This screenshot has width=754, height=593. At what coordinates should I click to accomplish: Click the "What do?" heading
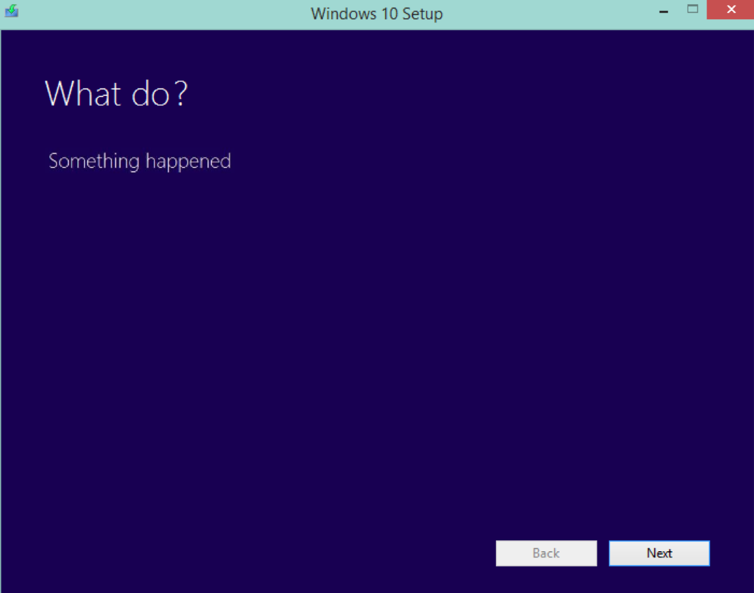click(116, 94)
